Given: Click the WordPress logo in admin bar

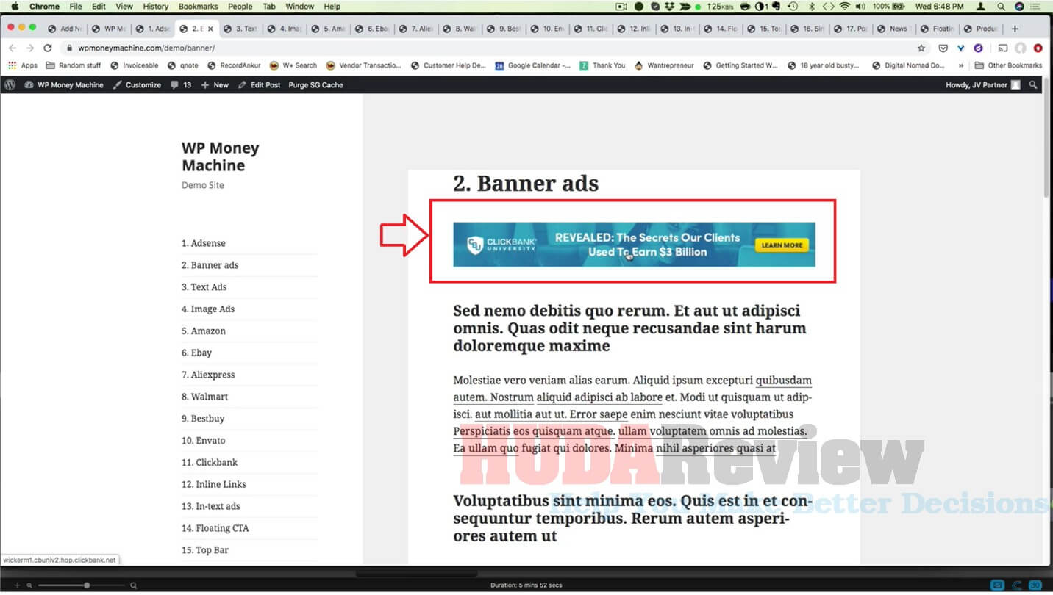Looking at the screenshot, I should pos(10,84).
